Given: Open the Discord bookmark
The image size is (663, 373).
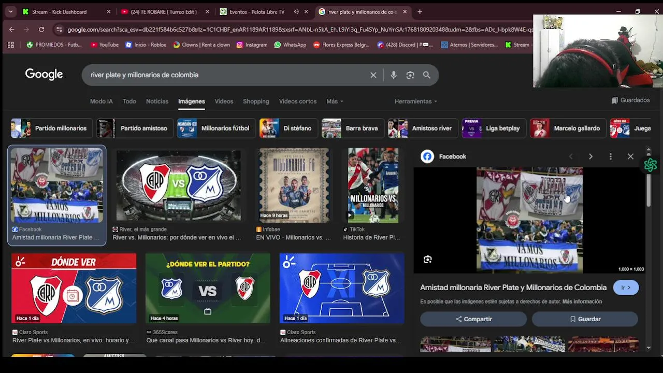Looking at the screenshot, I should 405,45.
